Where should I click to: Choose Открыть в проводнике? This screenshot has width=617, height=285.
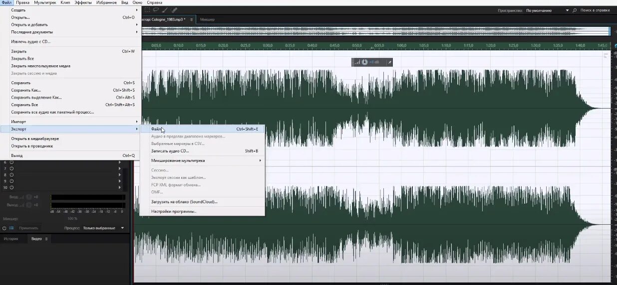click(70, 146)
